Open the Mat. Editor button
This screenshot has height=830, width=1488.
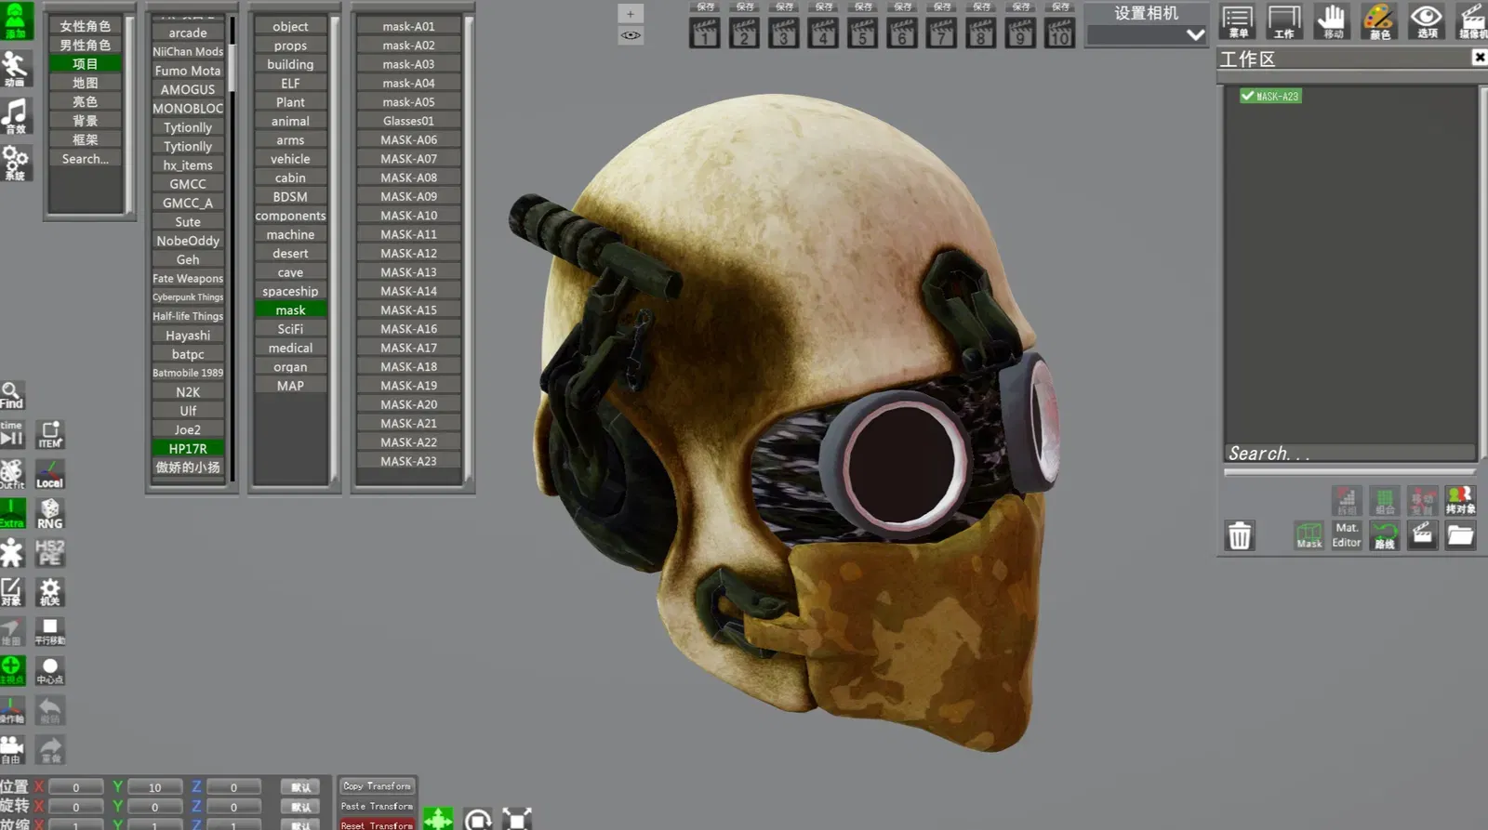(1347, 535)
